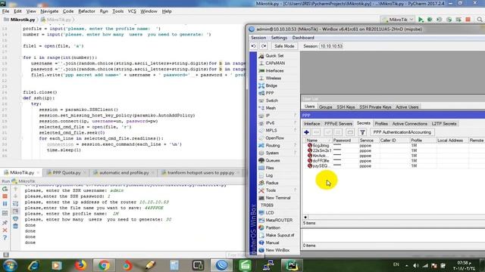Open Make Supout.rif in WinBox sidebar

pyautogui.click(x=280, y=235)
